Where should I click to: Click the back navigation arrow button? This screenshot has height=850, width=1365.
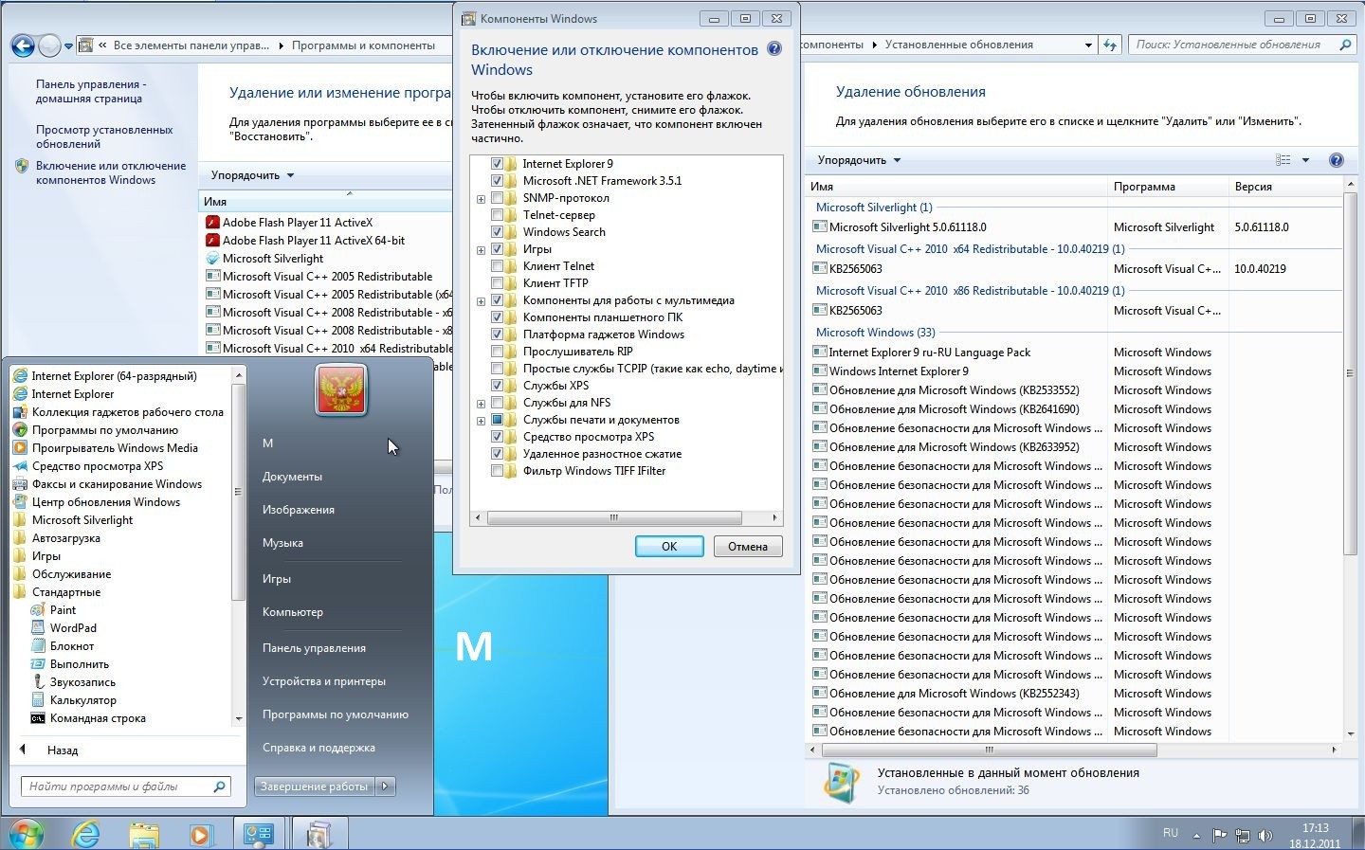(x=23, y=45)
